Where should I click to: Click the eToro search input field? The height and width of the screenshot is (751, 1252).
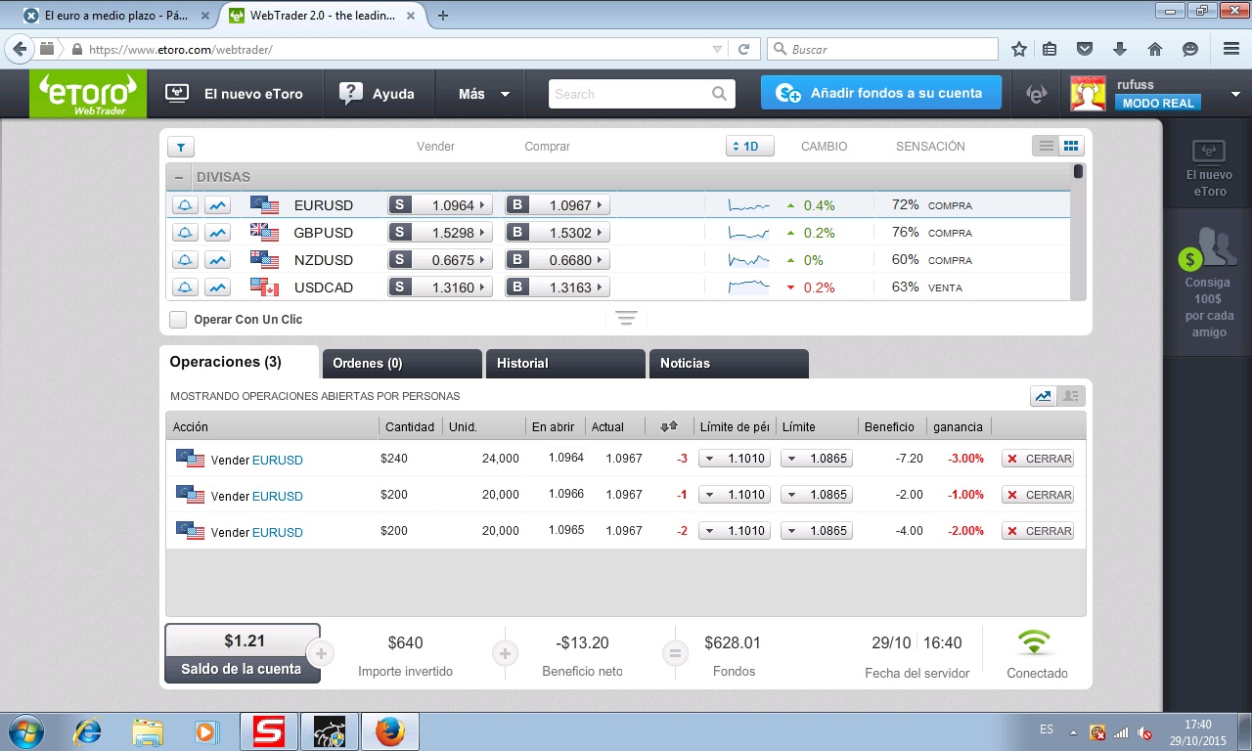(630, 94)
